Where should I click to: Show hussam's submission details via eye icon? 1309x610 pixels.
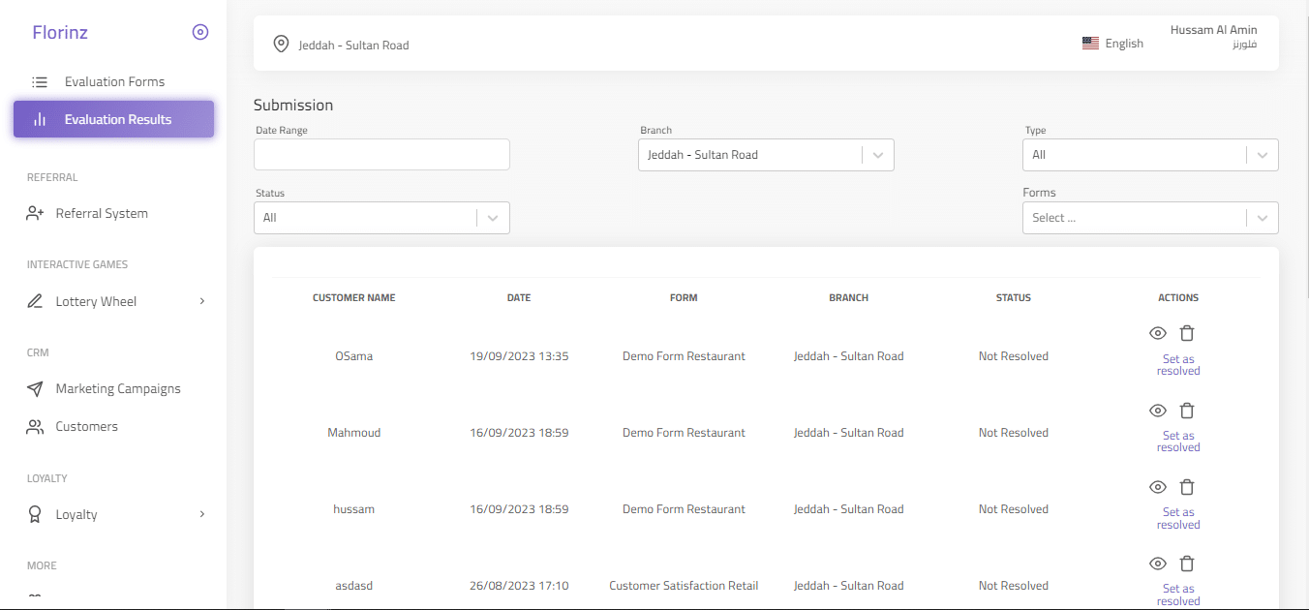point(1157,487)
